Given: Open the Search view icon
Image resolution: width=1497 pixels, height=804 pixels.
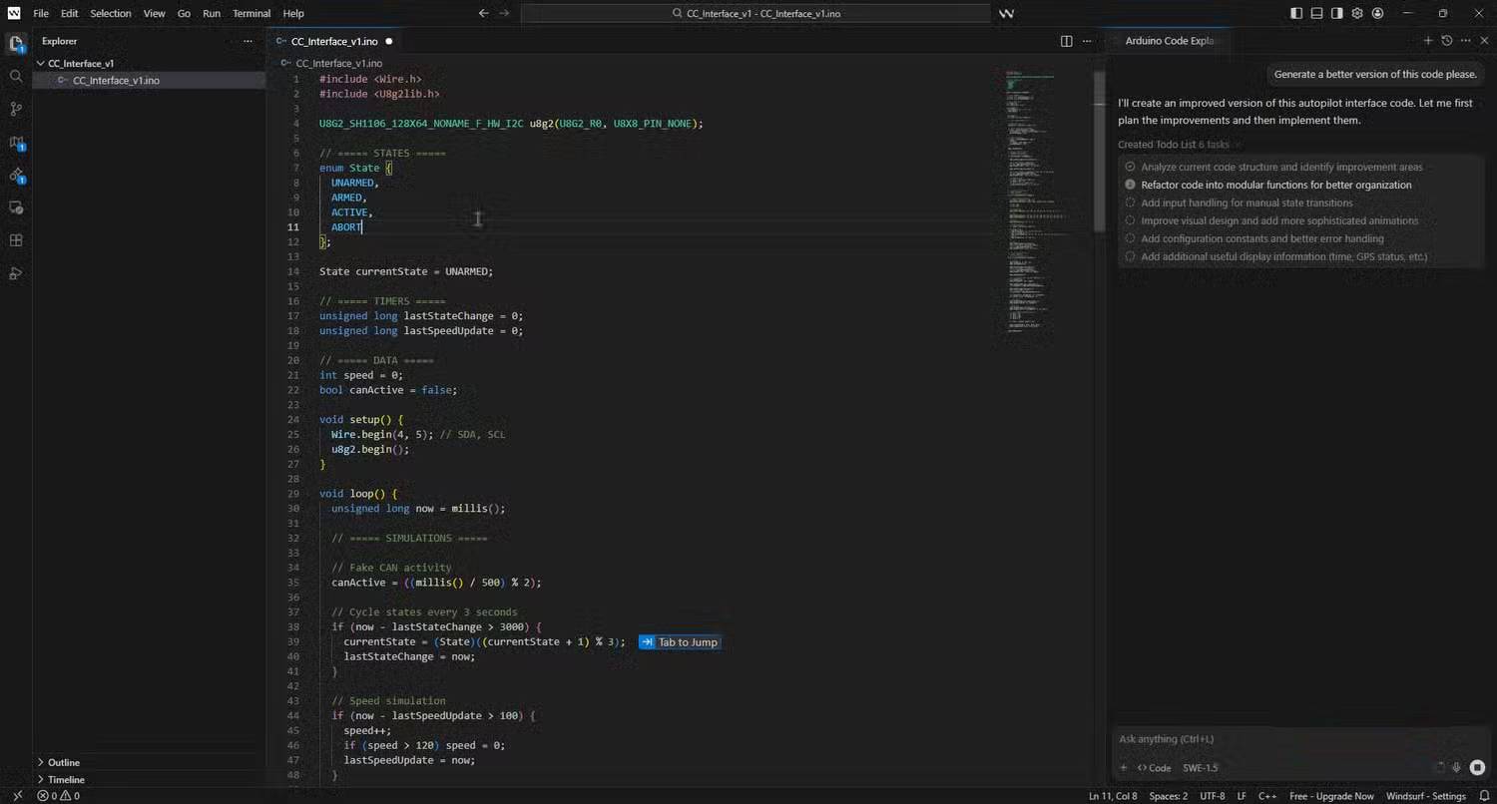Looking at the screenshot, I should point(15,76).
